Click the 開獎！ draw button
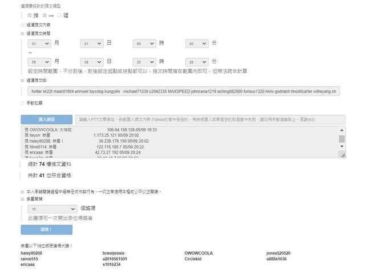Viewport: 365px width, 270px height. pos(46,229)
